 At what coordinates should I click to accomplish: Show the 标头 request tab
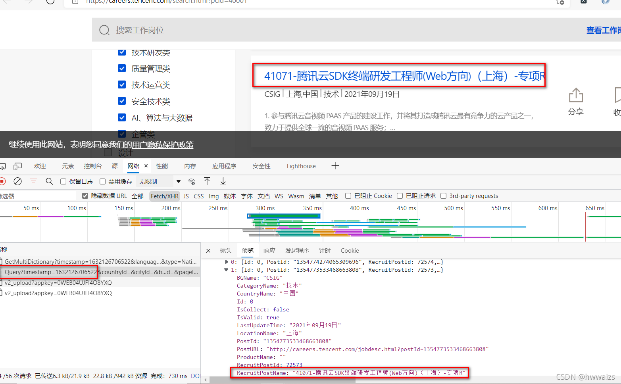click(225, 251)
